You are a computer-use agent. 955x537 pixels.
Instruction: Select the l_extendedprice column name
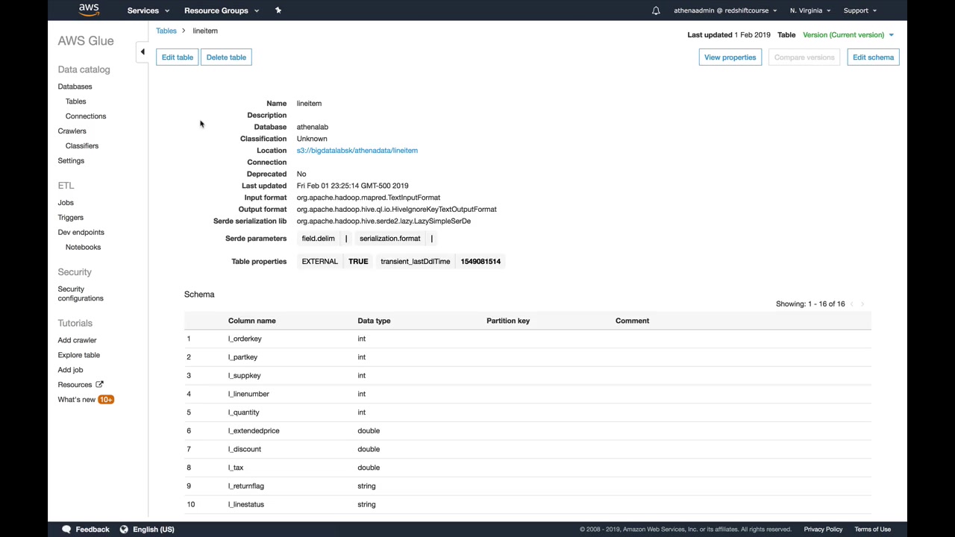(254, 431)
